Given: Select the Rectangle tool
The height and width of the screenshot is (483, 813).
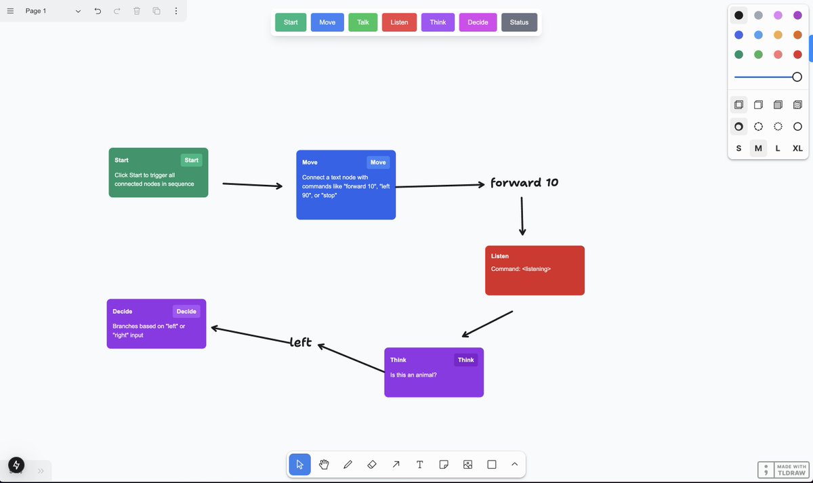Looking at the screenshot, I should pyautogui.click(x=491, y=464).
